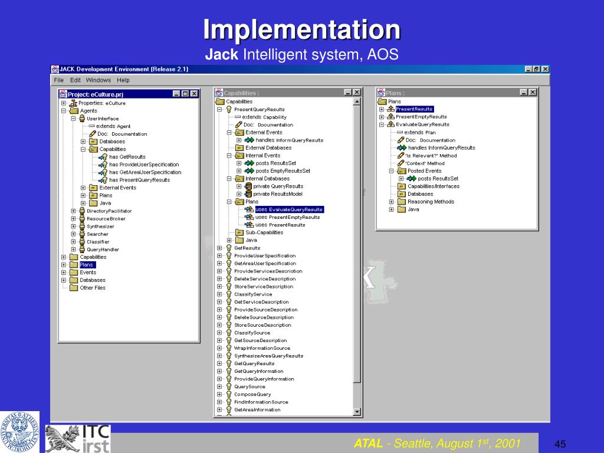Click the has GetResults capability icon
The image size is (604, 453).
pyautogui.click(x=103, y=157)
